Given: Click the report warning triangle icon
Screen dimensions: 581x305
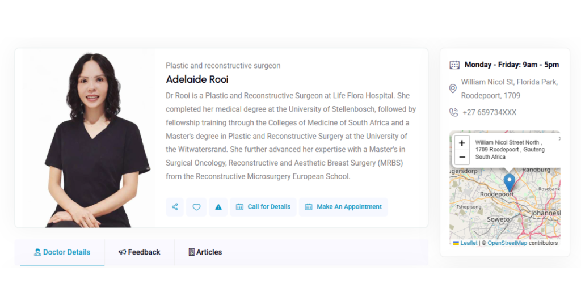Looking at the screenshot, I should (218, 207).
